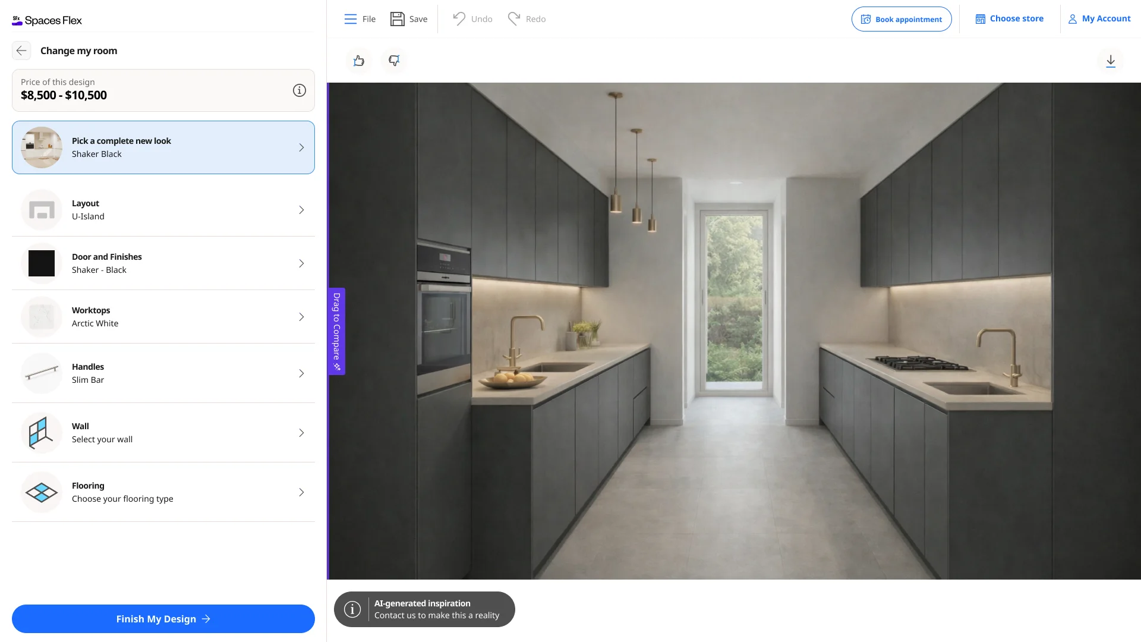The height and width of the screenshot is (642, 1141).
Task: Click Choose your flooring type text
Action: [x=122, y=499]
